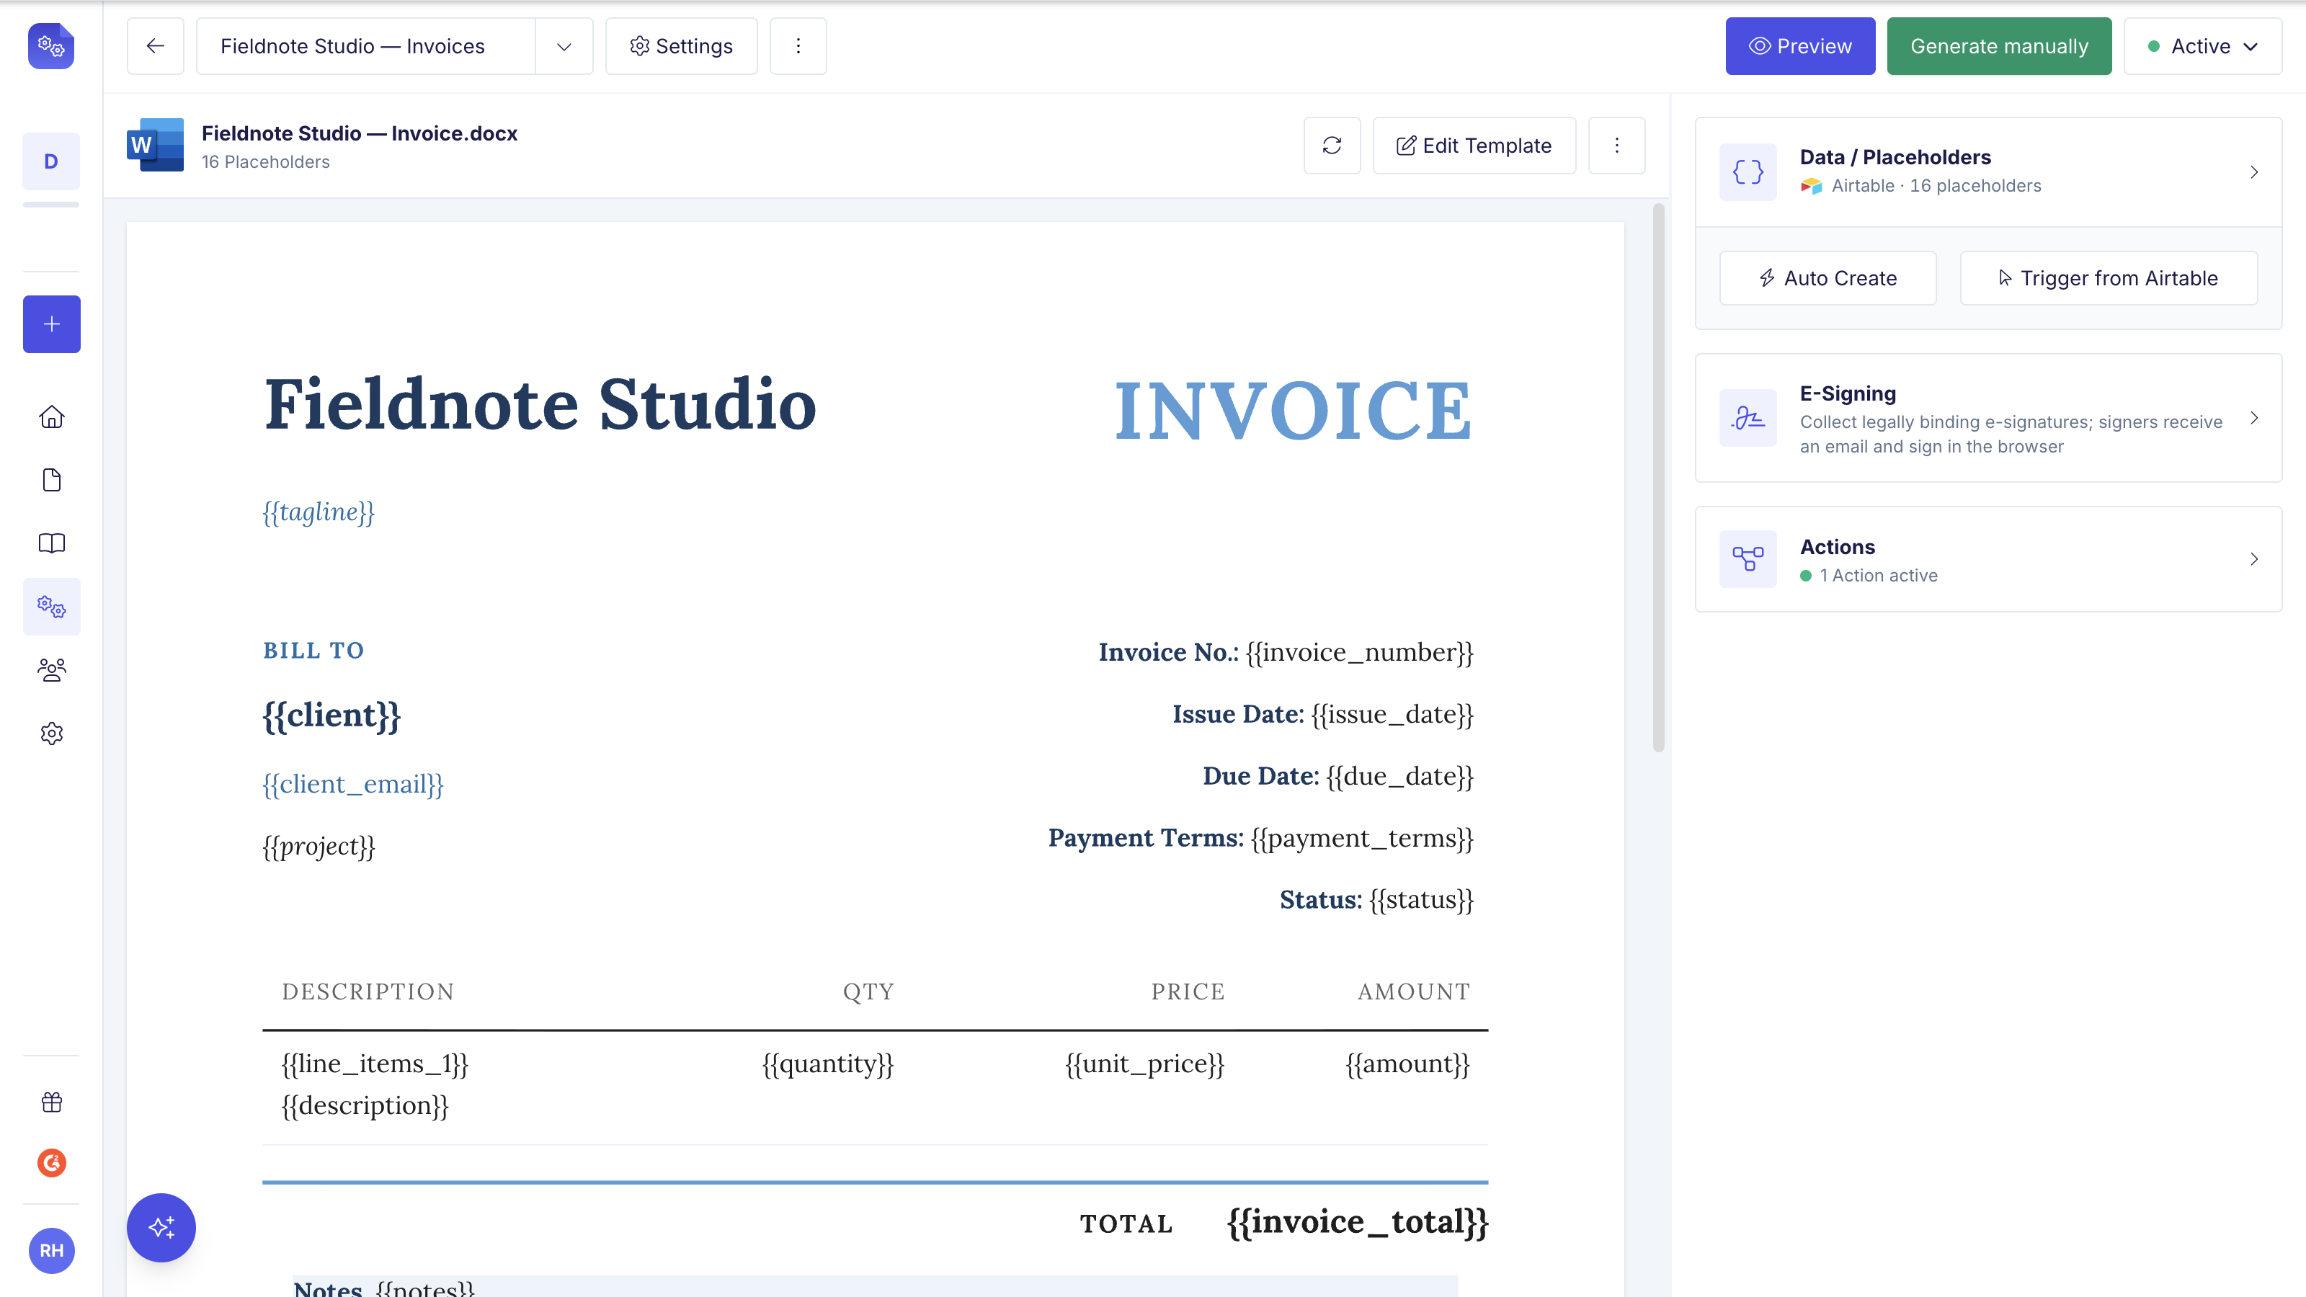The image size is (2306, 1297).
Task: Click the {{tagline}} placeholder
Action: [319, 512]
